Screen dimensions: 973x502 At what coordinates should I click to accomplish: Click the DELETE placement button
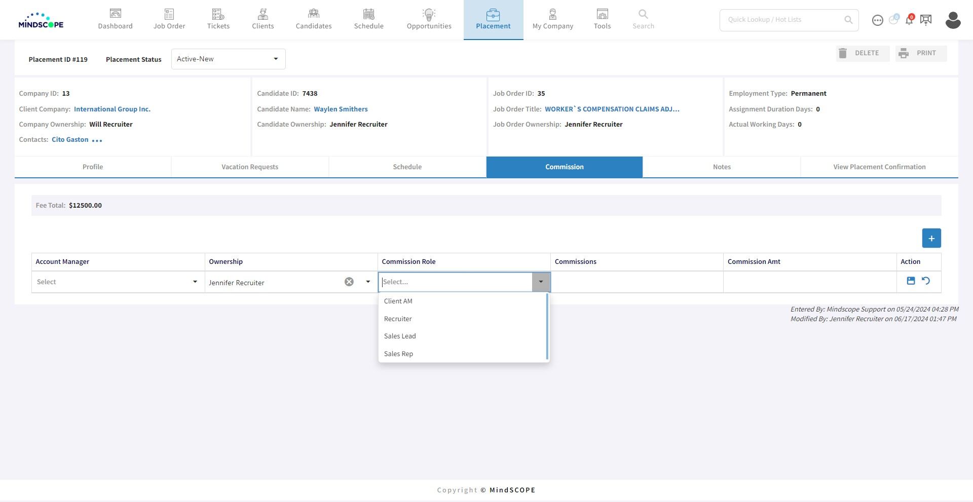863,53
